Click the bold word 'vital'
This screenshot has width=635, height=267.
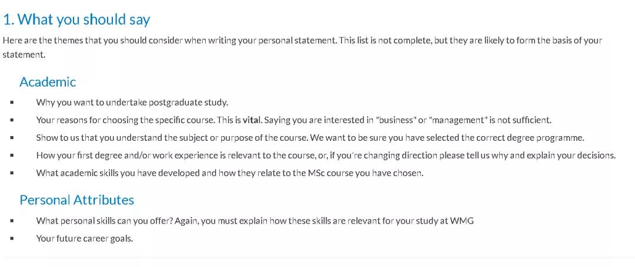(x=252, y=120)
